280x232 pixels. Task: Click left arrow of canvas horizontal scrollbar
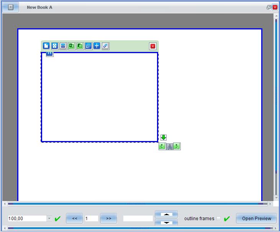pyautogui.click(x=5, y=204)
